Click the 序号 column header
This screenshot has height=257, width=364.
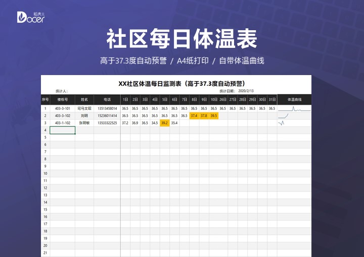click(x=45, y=100)
